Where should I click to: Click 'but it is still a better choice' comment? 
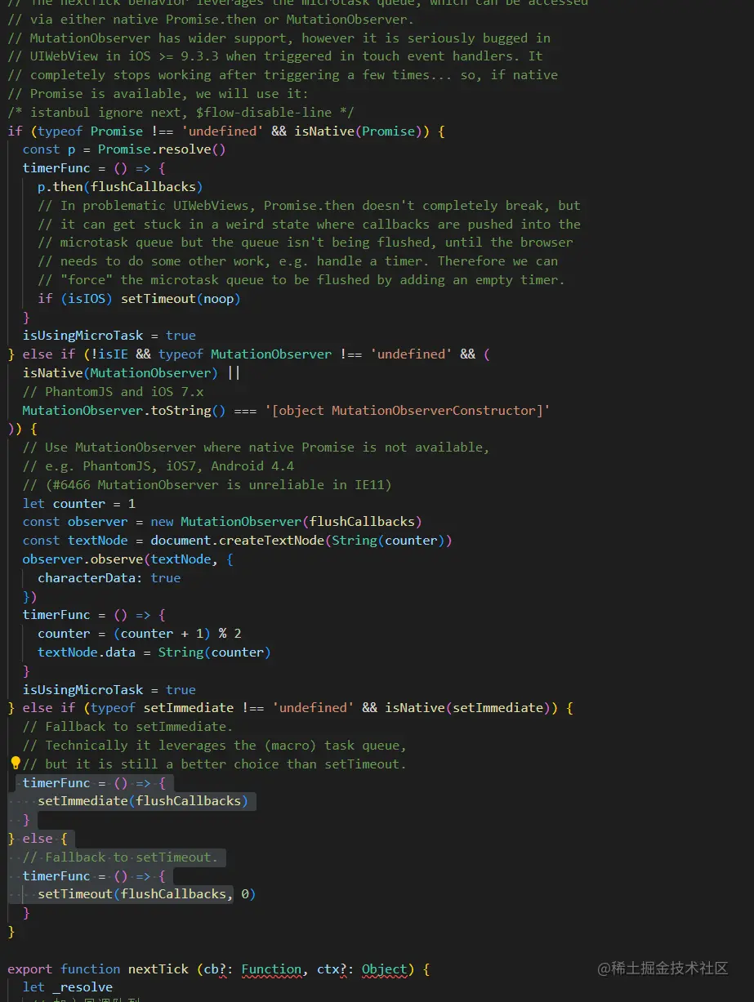215,764
